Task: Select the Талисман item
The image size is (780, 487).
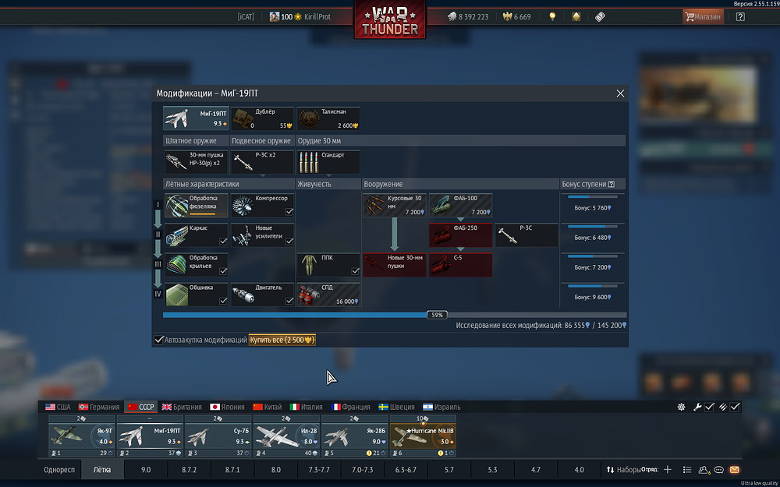Action: point(328,118)
